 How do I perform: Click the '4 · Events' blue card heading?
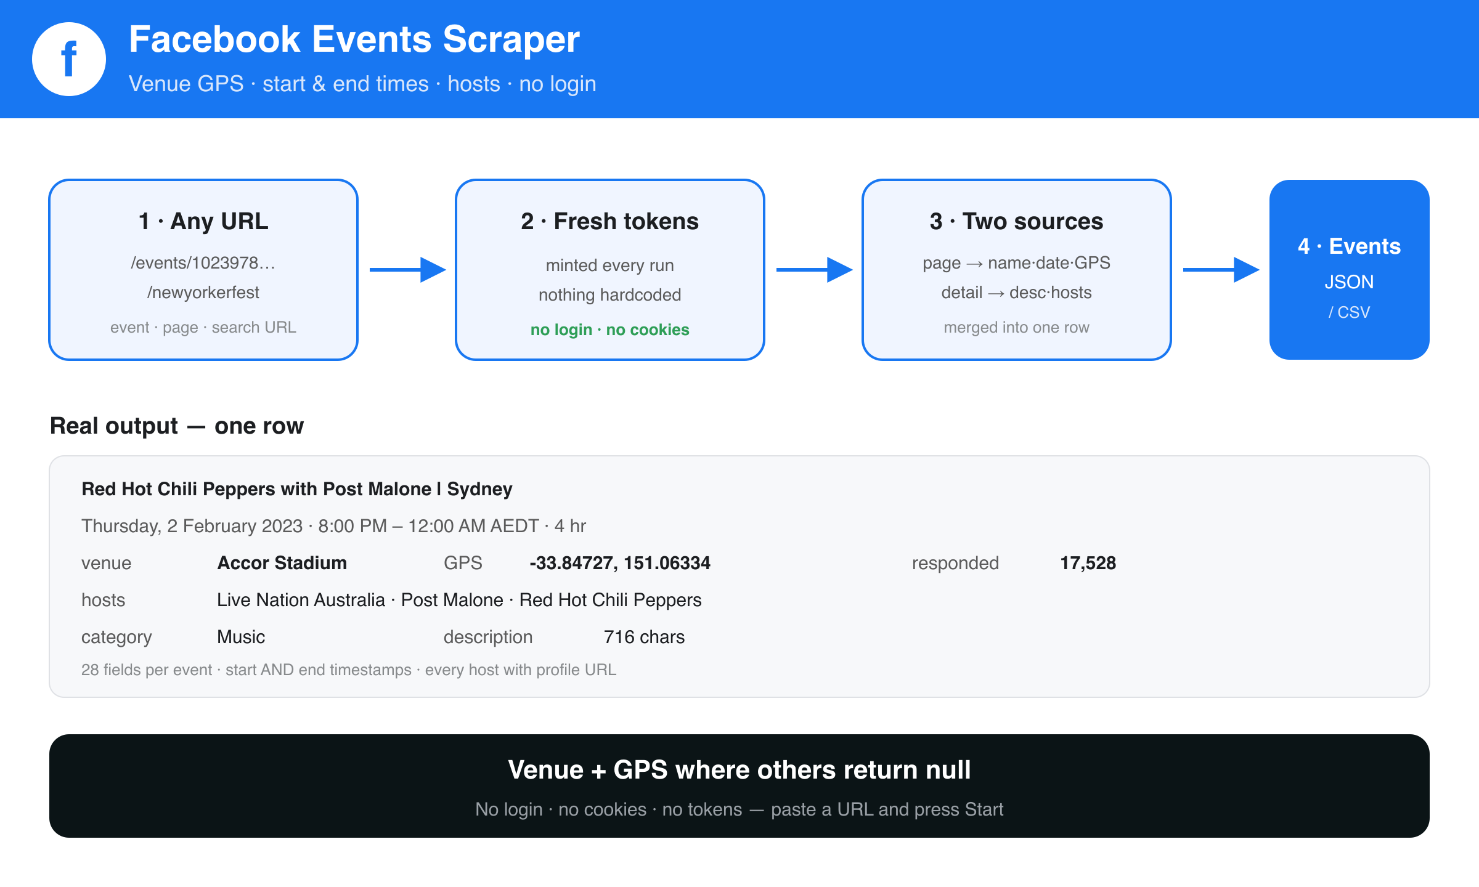(1350, 246)
